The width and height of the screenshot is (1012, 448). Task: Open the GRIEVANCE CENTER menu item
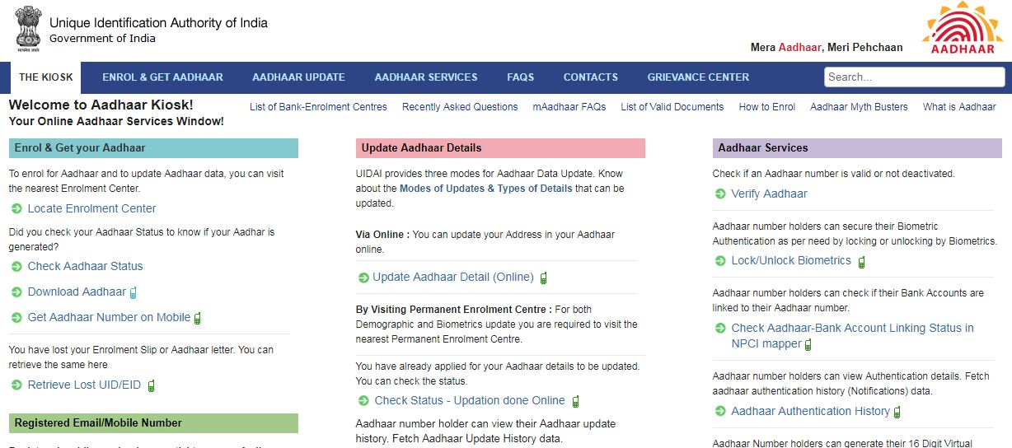click(699, 77)
